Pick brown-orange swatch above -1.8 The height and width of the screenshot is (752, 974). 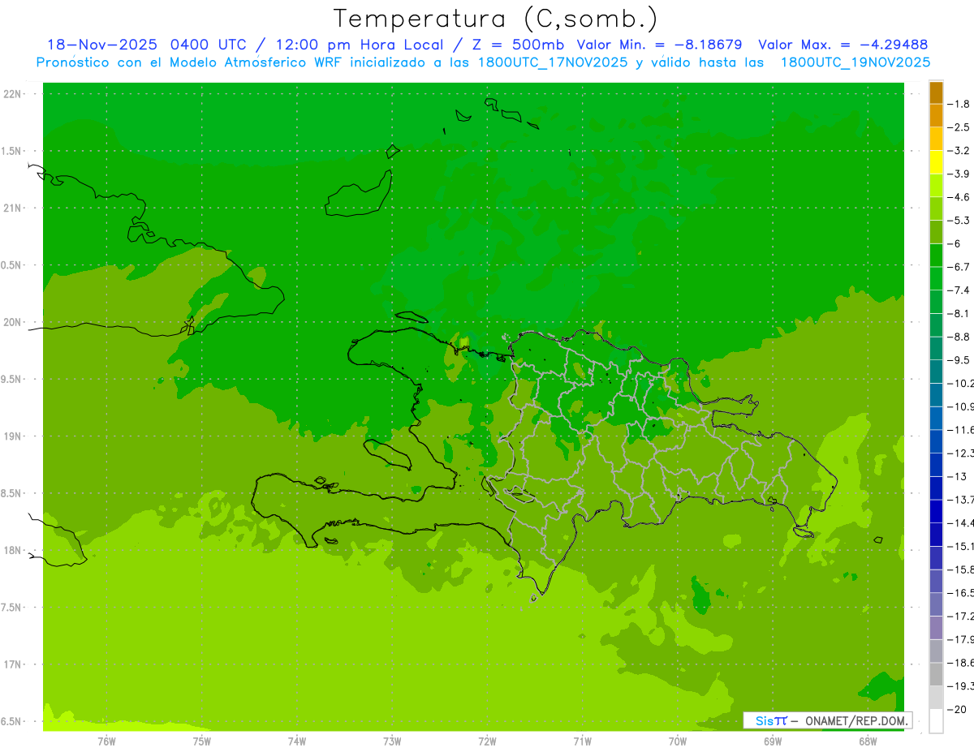tap(936, 92)
